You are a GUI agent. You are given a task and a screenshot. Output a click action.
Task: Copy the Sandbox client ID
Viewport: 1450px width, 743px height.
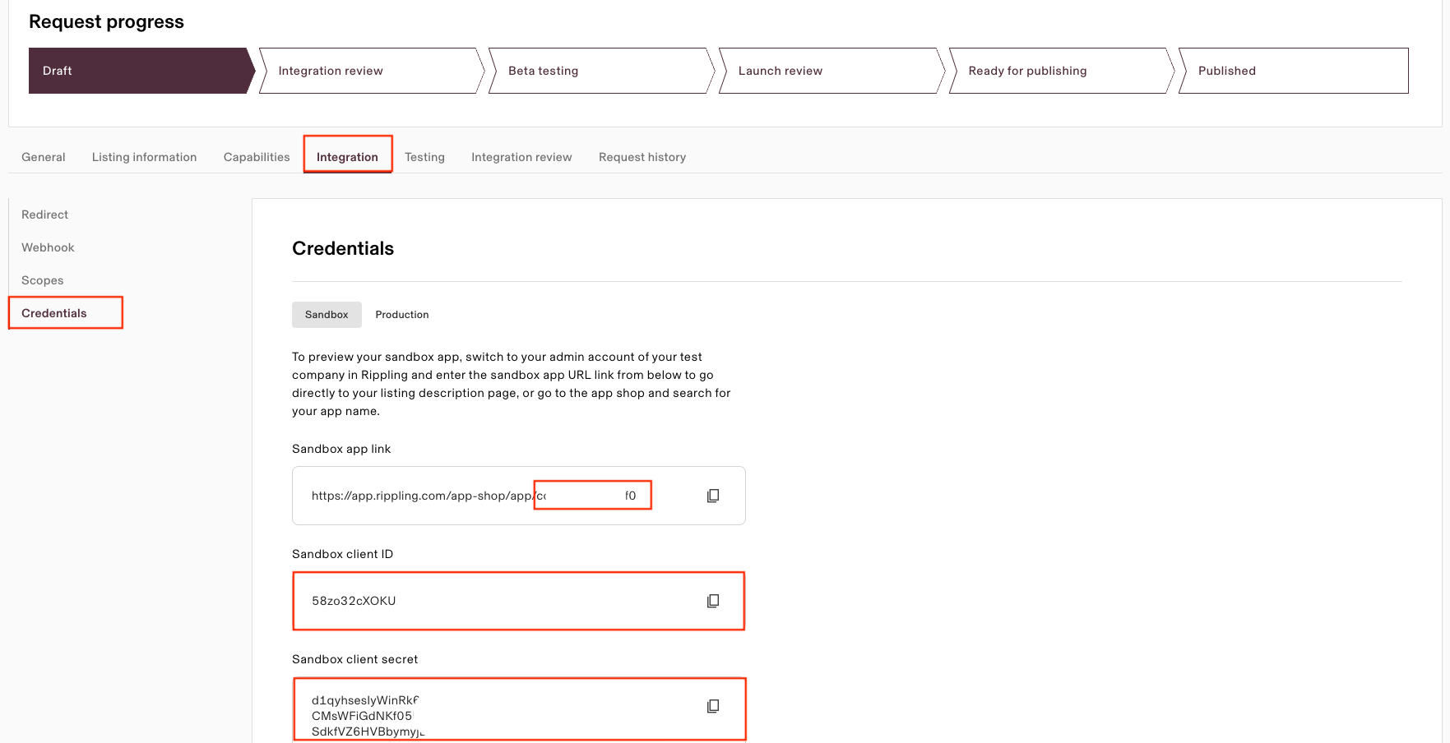click(x=712, y=600)
